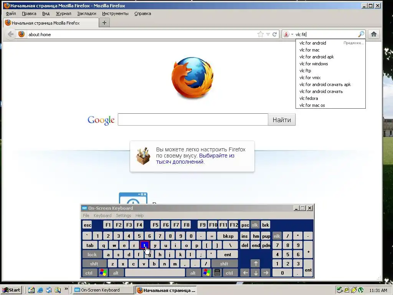Go to the Firefox home page icon

point(373,34)
